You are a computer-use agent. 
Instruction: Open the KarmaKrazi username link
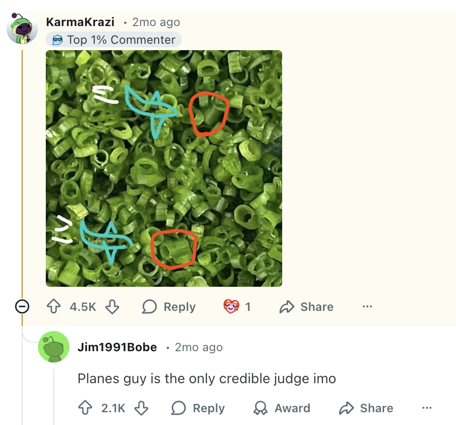tap(80, 22)
